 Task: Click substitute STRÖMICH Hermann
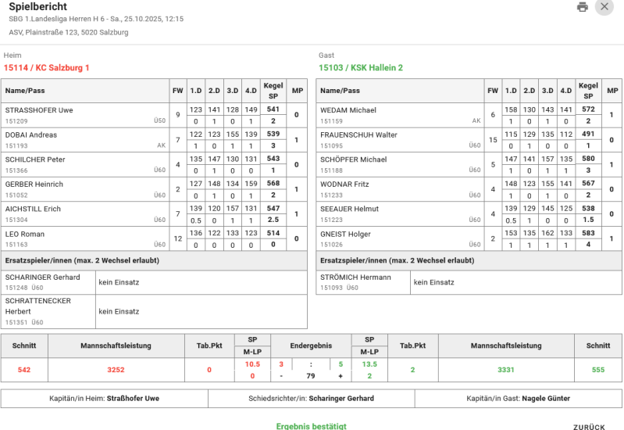click(x=355, y=278)
